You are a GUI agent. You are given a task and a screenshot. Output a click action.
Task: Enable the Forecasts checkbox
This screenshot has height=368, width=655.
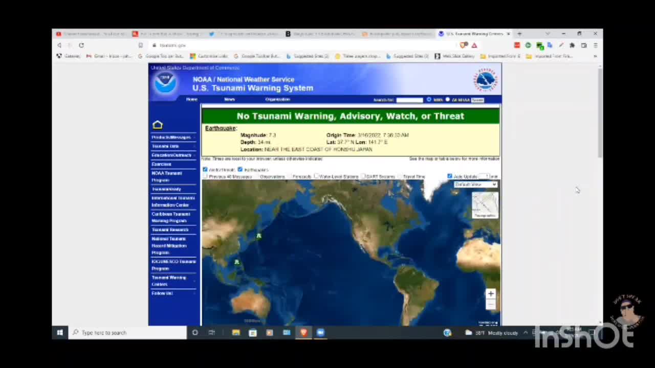[289, 176]
